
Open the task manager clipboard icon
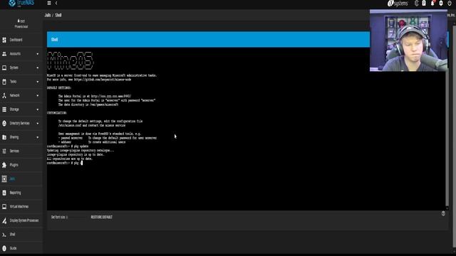click(424, 3)
